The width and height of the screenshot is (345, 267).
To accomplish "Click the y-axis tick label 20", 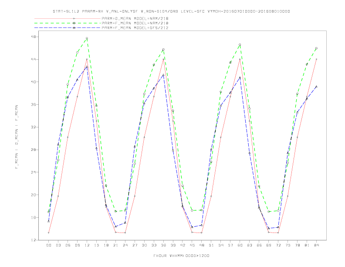I will (34, 195).
